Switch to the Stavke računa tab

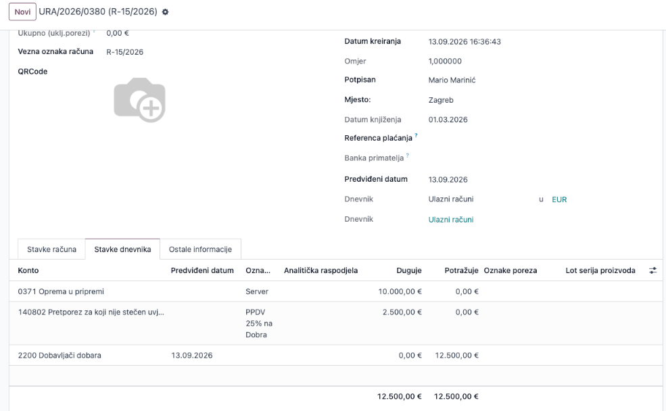point(51,249)
